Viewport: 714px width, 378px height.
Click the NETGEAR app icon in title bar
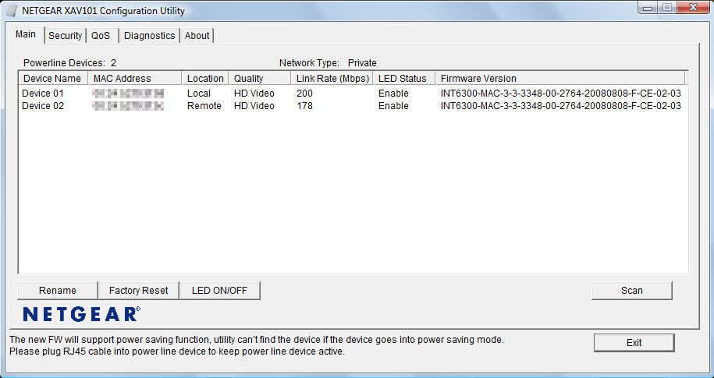point(12,11)
